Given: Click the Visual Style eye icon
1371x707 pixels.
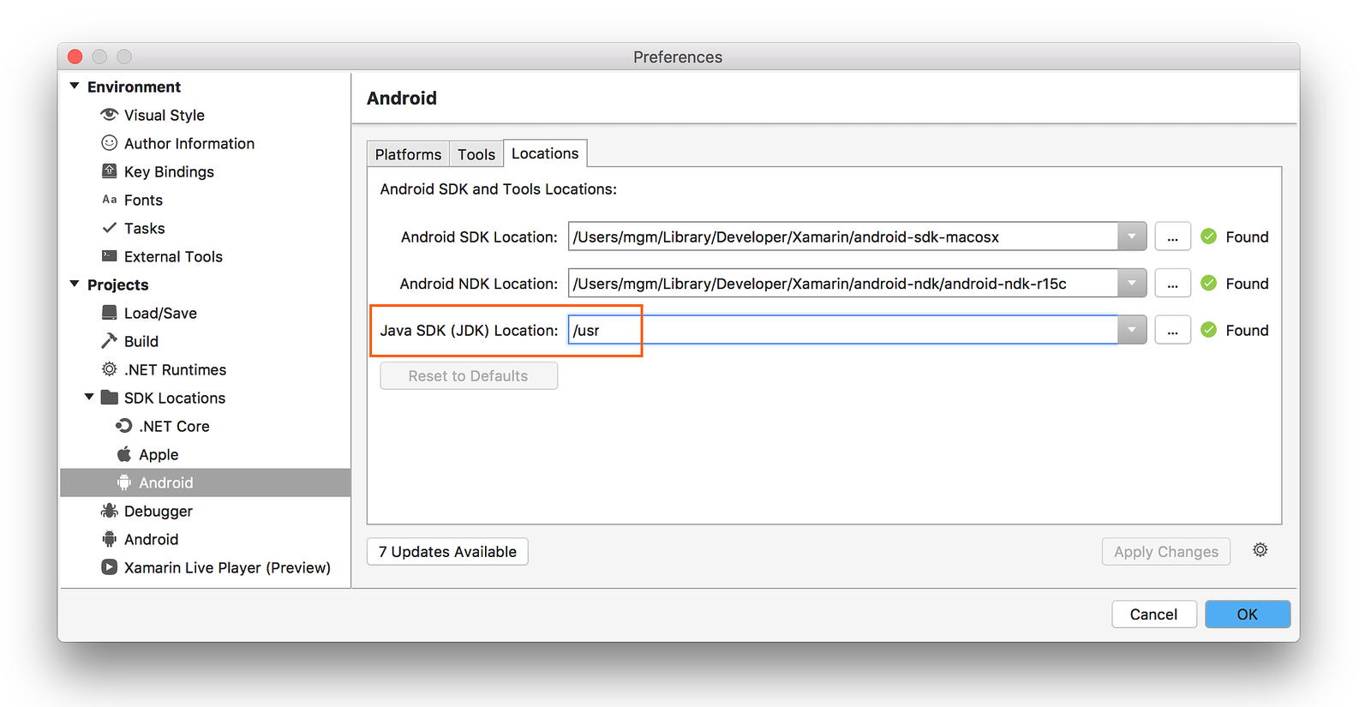Looking at the screenshot, I should pyautogui.click(x=109, y=114).
